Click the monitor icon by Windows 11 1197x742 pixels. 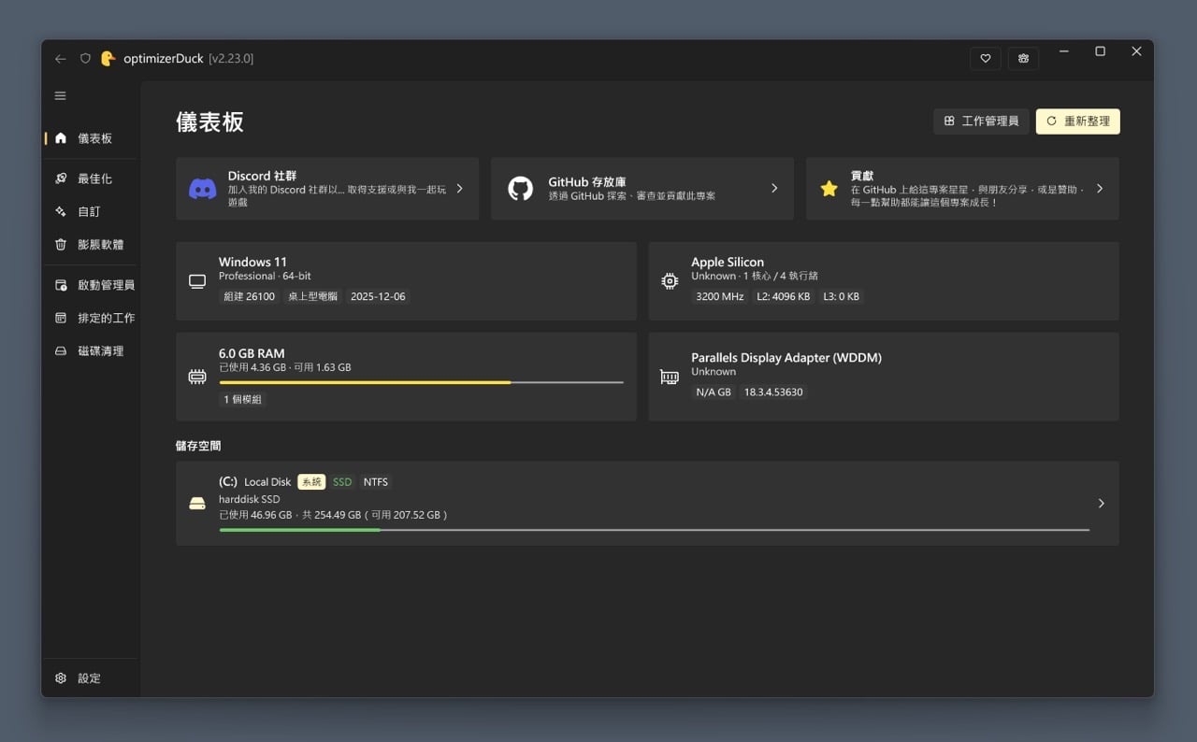197,281
